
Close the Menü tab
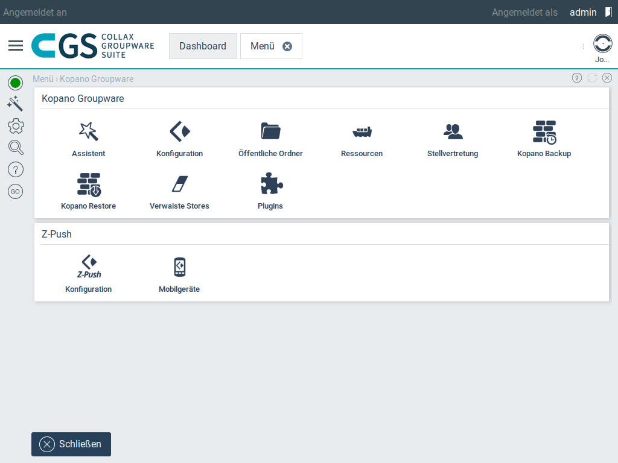coord(287,46)
